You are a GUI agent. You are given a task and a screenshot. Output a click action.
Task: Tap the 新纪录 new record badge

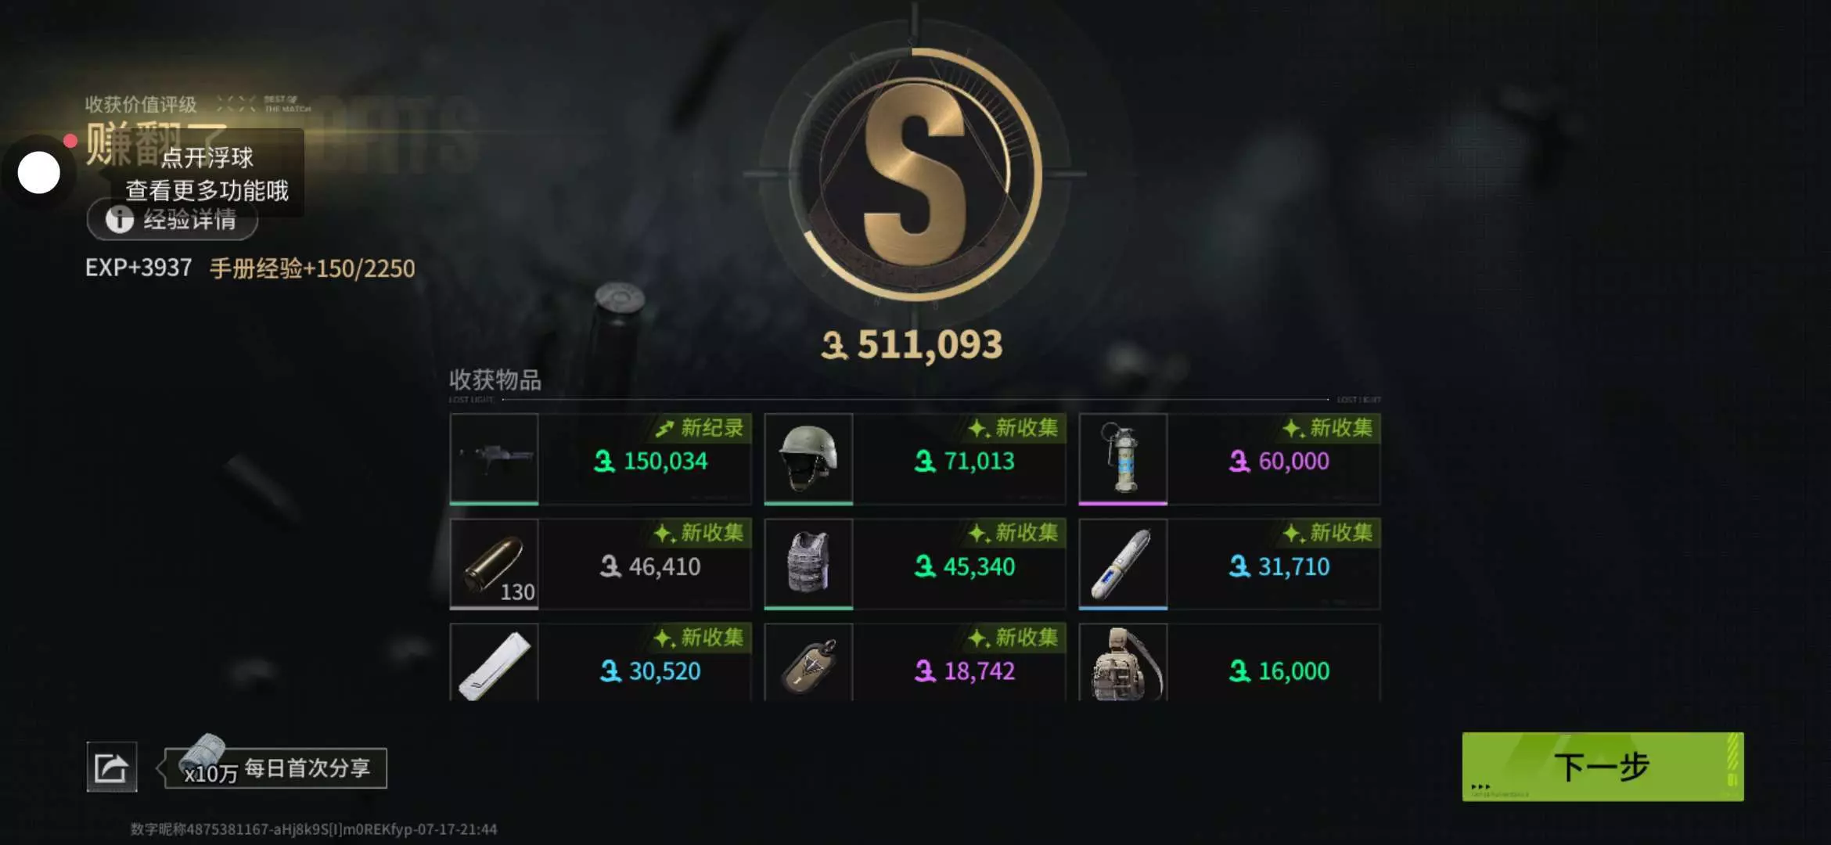coord(700,428)
